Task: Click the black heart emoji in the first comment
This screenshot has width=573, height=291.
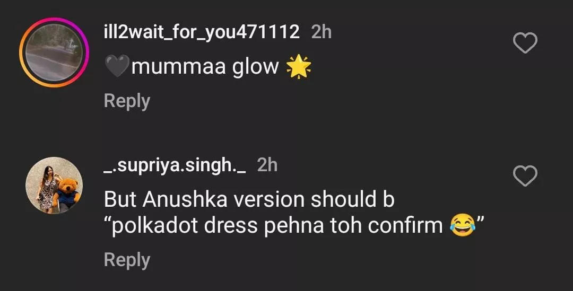Action: click(116, 67)
